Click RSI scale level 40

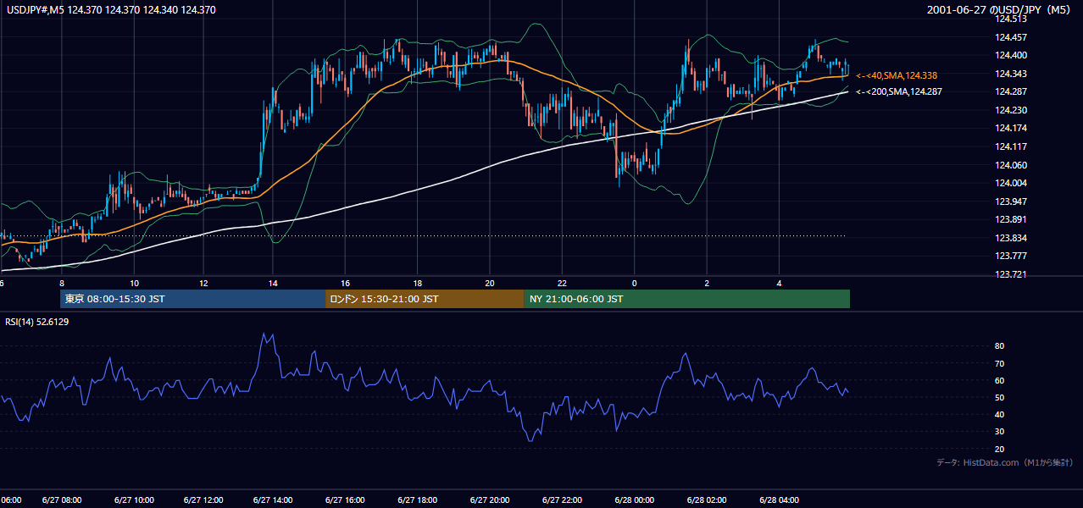point(1000,414)
